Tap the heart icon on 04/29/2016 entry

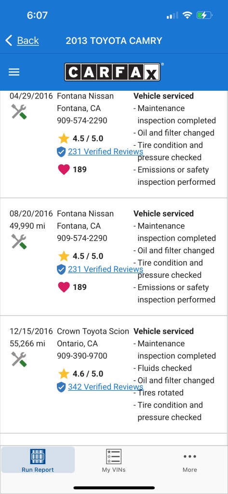coord(64,169)
